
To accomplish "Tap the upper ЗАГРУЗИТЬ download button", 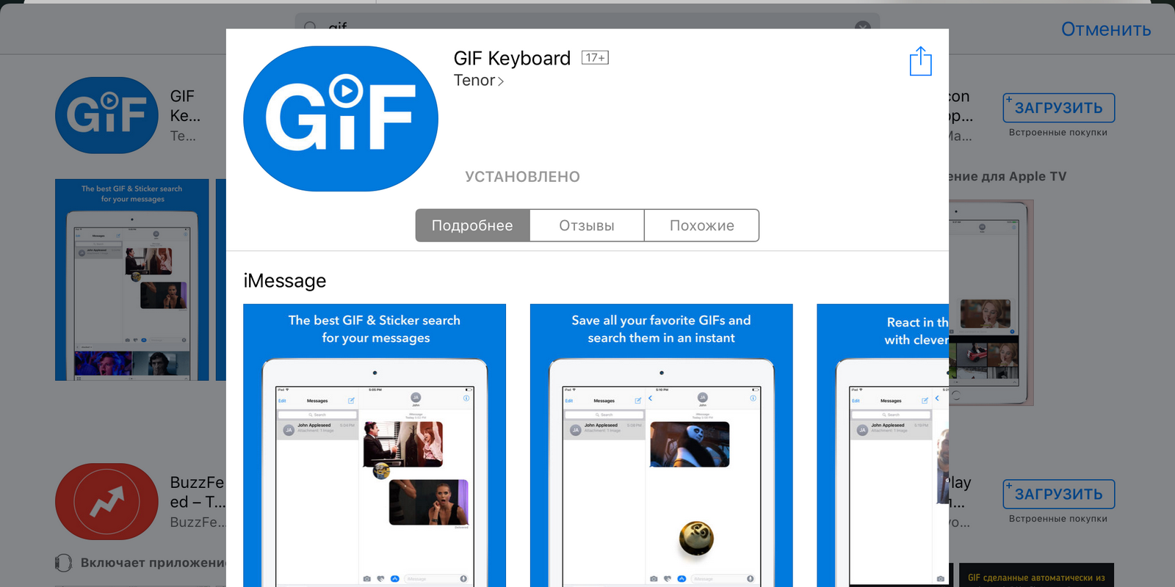I will pyautogui.click(x=1059, y=108).
